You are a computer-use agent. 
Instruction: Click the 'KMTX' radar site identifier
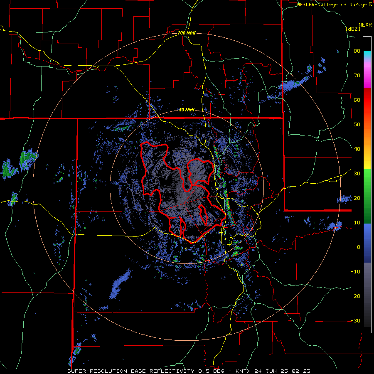pos(243,371)
